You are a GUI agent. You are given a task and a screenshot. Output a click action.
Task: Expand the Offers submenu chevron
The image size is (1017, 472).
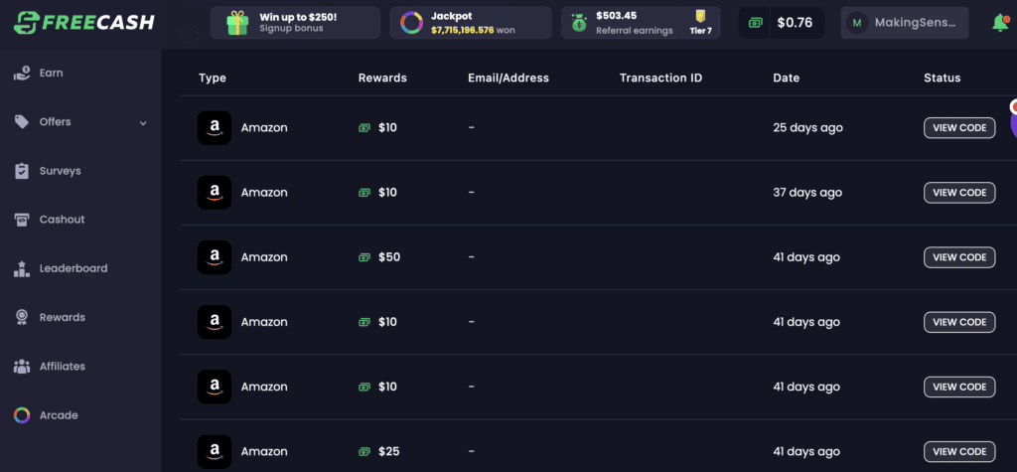coord(143,123)
